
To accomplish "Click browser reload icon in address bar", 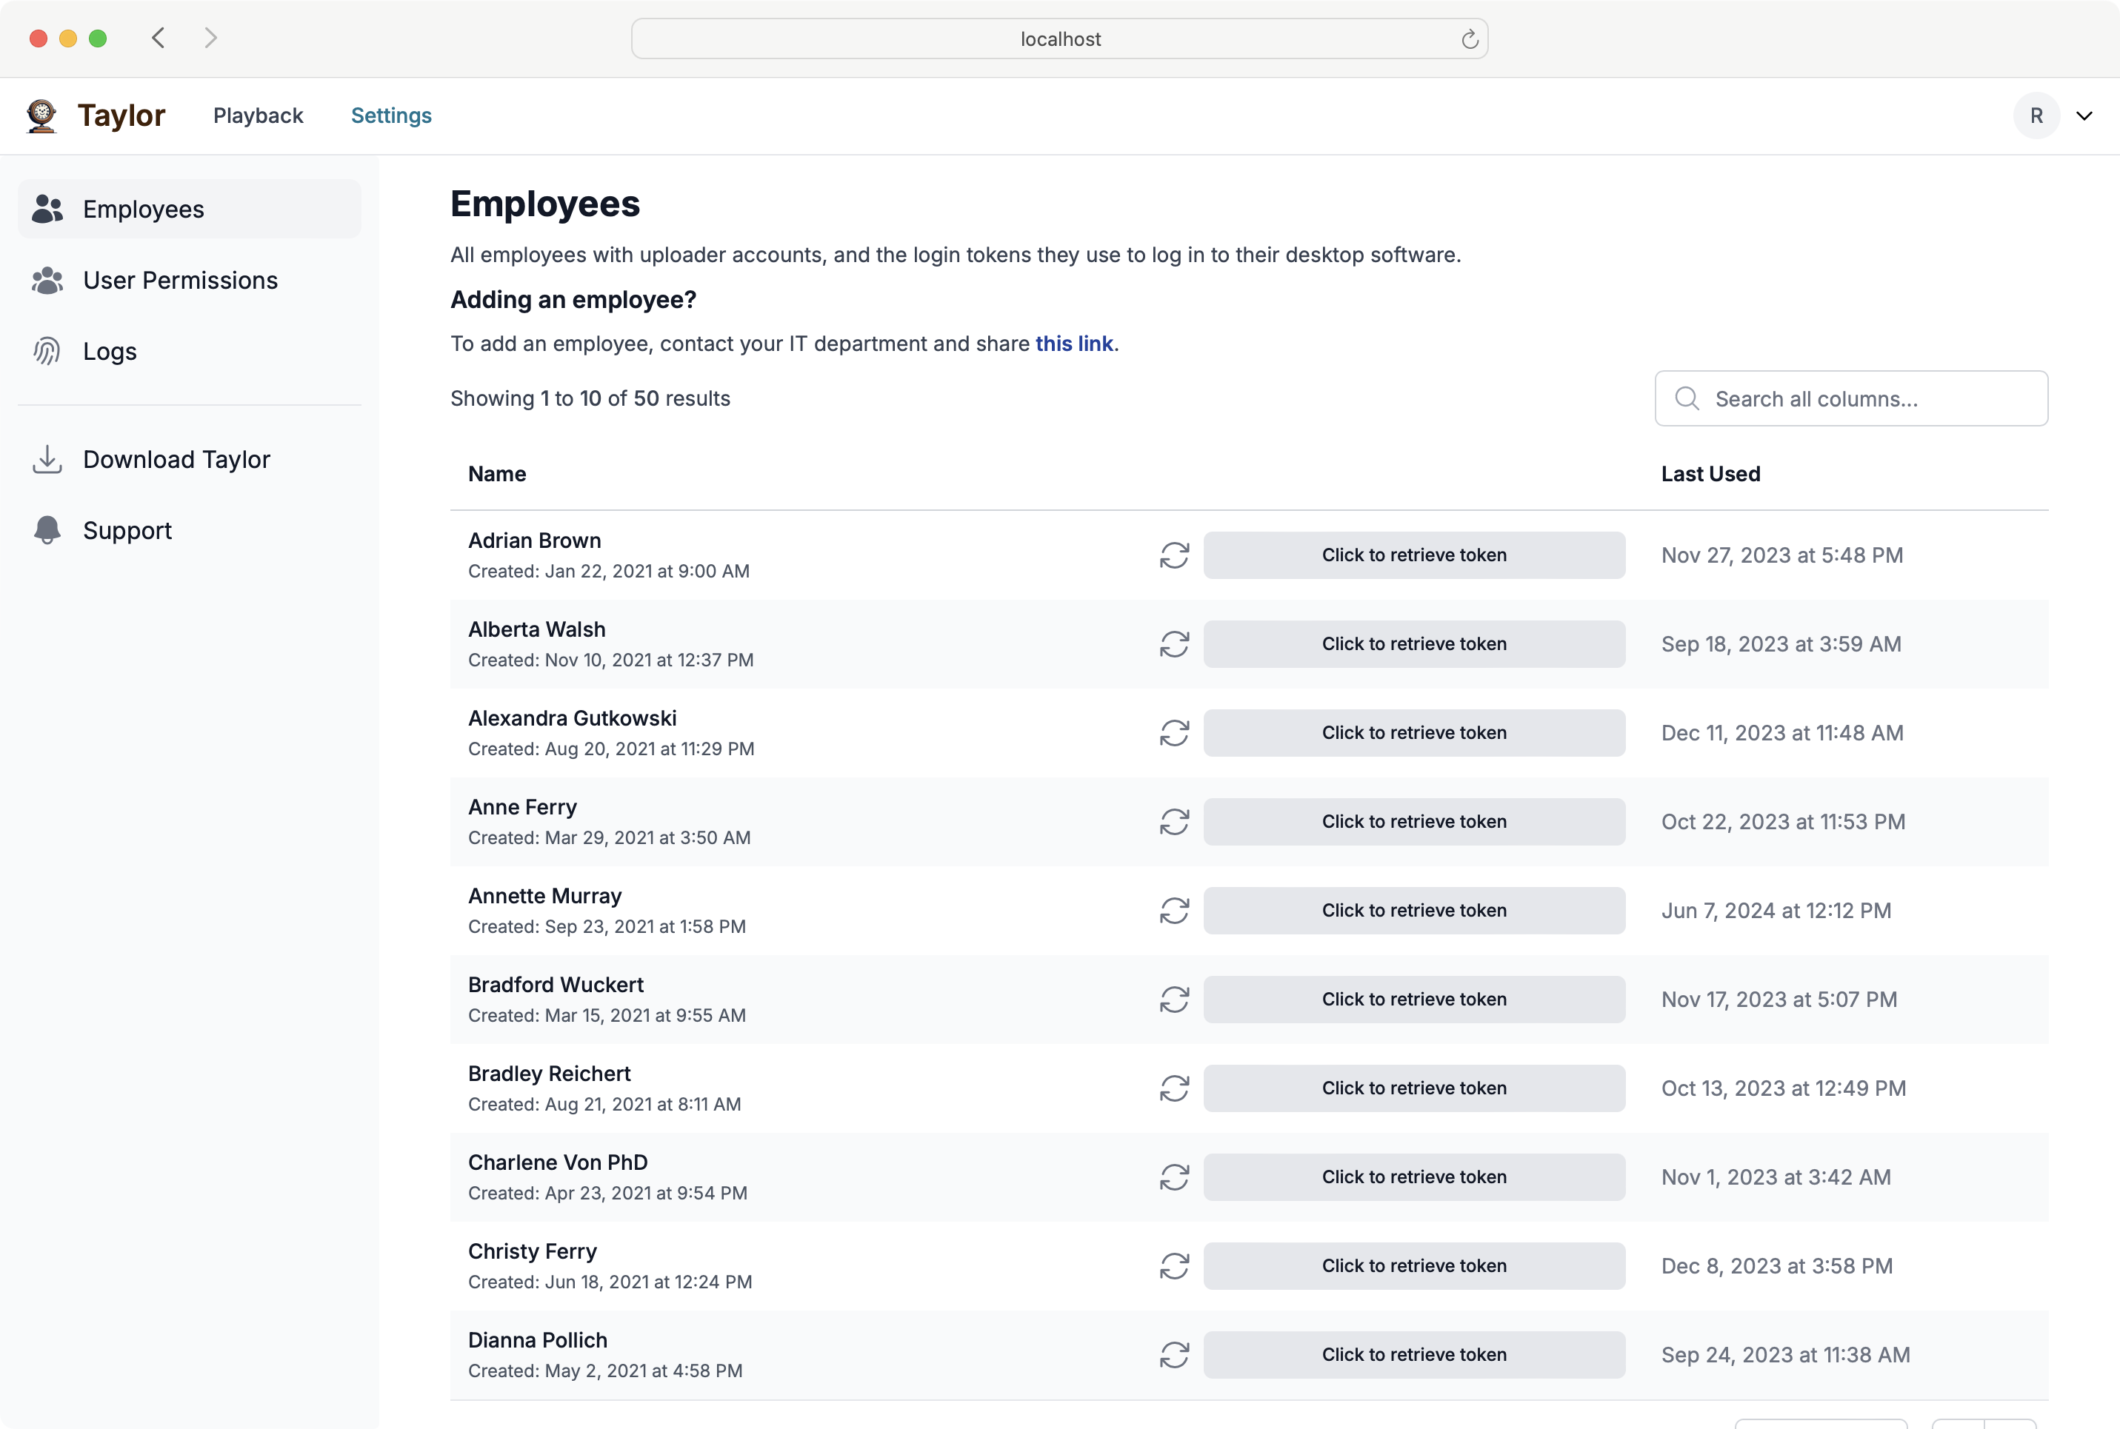I will tap(1469, 39).
